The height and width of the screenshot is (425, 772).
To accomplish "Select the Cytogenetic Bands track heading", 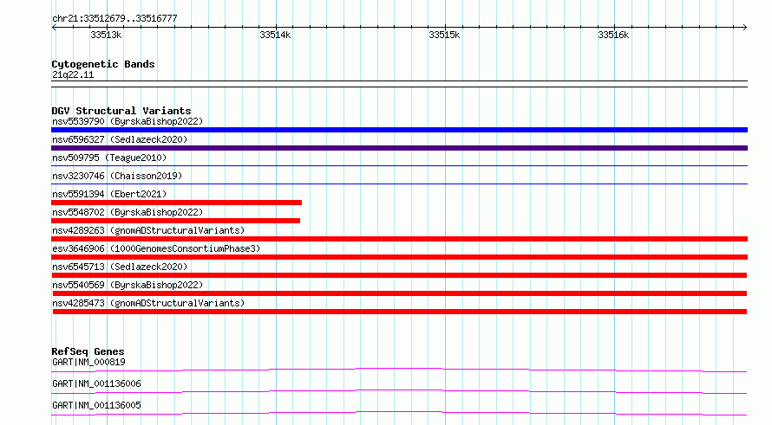I will pyautogui.click(x=103, y=64).
